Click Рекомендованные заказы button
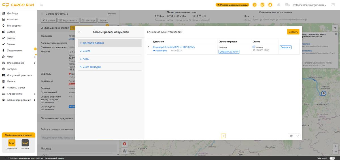 (x=232, y=5)
